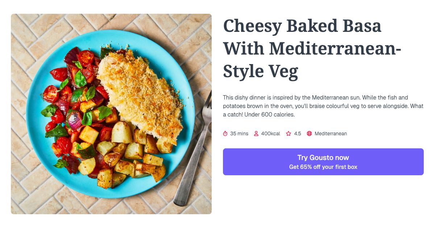Click the star icon beside the 4.5 rating
Viewport: 435px width, 228px height.
(x=288, y=133)
